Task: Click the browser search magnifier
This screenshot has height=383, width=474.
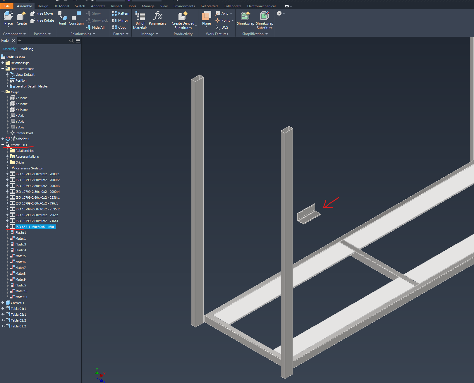Action: [71, 41]
